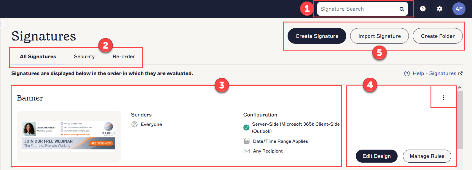Click the Everyone senders icon

[134, 124]
